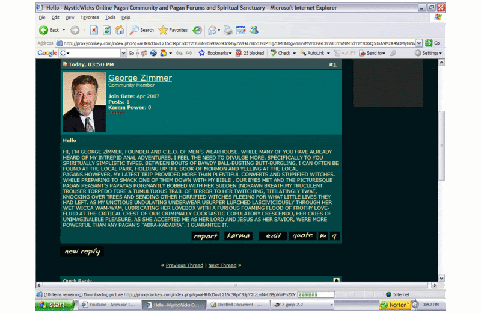Click the new reply button

click(x=82, y=252)
